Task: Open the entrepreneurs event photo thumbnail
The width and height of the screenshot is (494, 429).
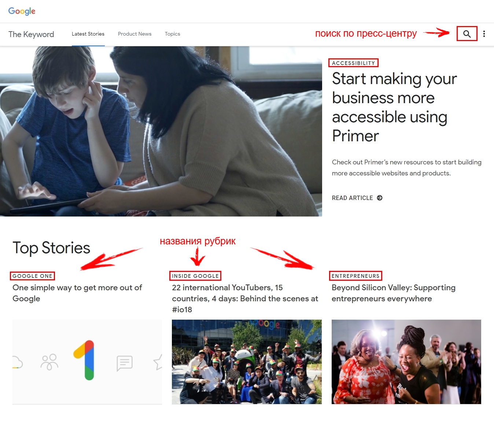Action: tap(406, 361)
